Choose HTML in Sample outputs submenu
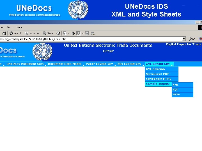Viewport: 202px width, 151px height. tap(182, 95)
